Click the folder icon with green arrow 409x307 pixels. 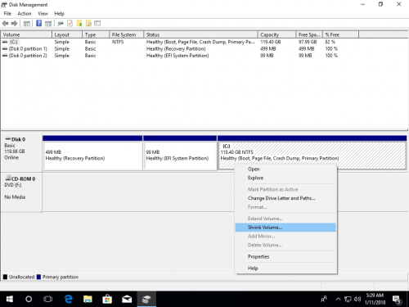pos(79,24)
